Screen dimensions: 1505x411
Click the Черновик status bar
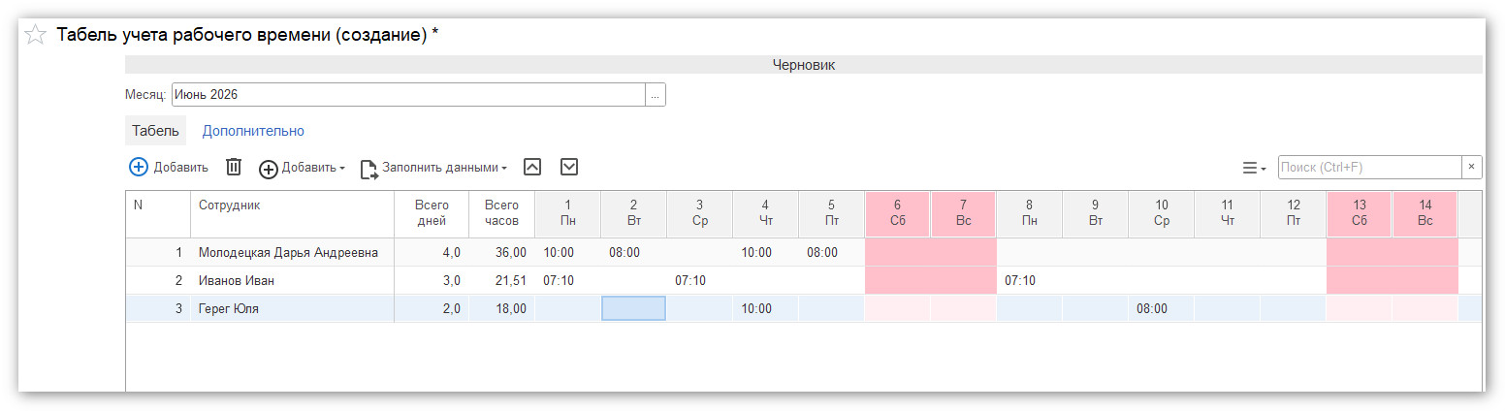(x=804, y=65)
